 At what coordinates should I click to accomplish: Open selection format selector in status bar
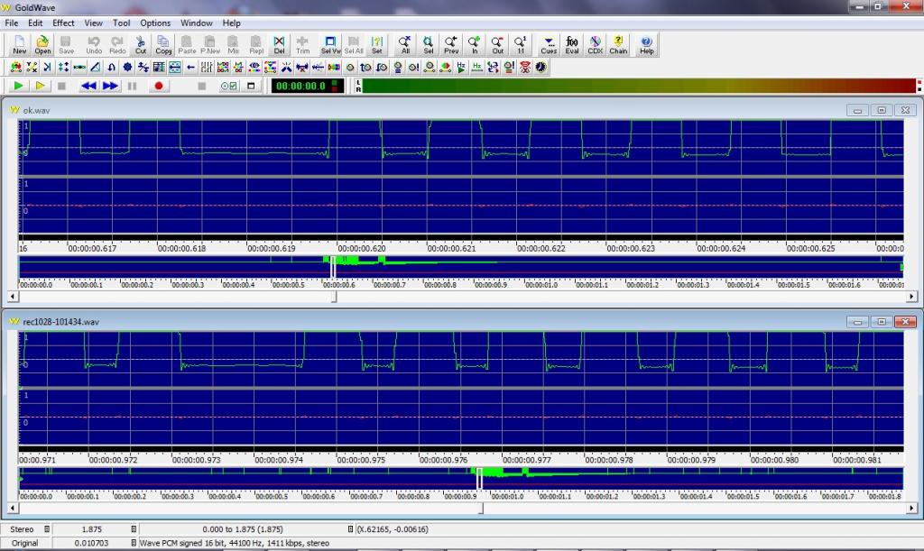[x=351, y=529]
